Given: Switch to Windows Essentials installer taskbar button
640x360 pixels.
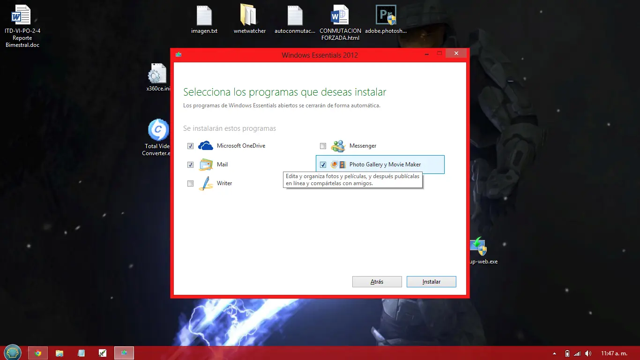Looking at the screenshot, I should click(124, 353).
